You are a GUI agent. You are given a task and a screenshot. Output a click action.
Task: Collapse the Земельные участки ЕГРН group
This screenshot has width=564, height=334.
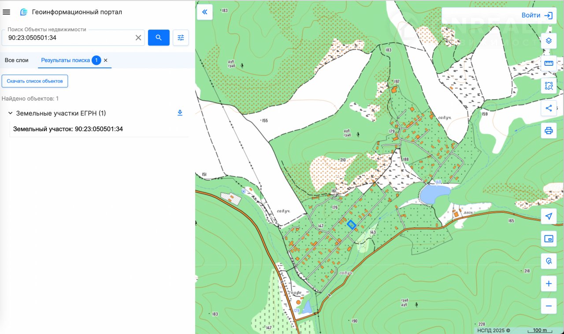[11, 113]
